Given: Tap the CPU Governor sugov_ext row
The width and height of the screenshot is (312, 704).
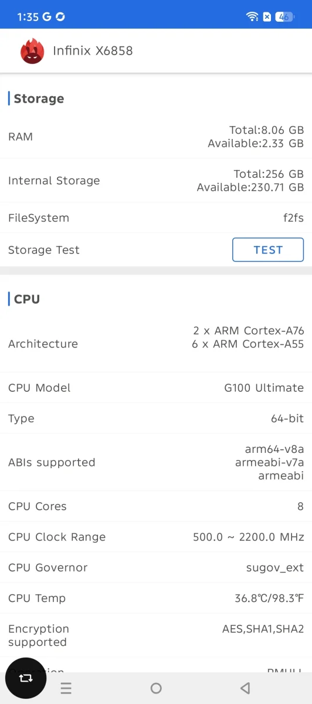Looking at the screenshot, I should [156, 567].
